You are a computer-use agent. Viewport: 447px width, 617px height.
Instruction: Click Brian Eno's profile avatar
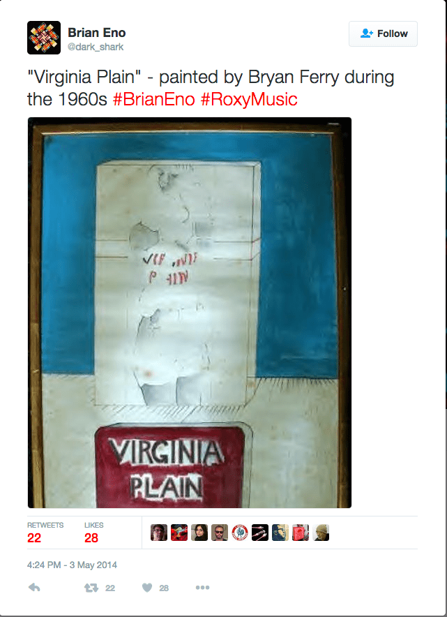tap(44, 38)
